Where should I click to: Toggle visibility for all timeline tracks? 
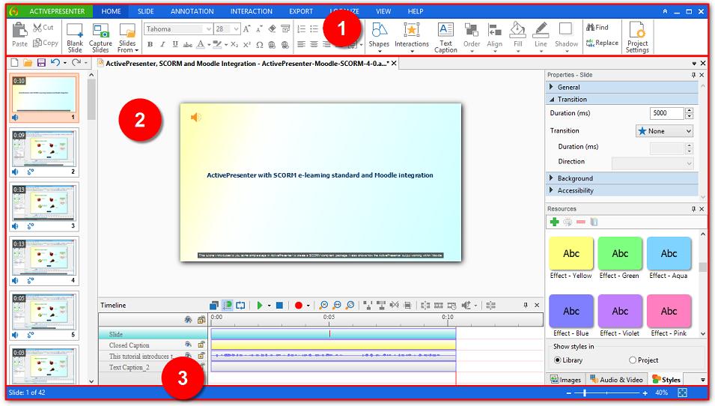(x=188, y=320)
